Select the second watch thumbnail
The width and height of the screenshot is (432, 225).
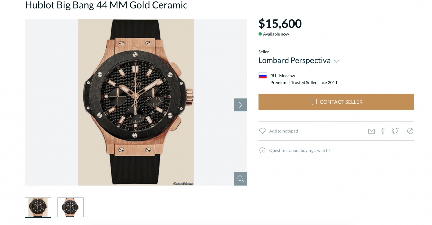(71, 207)
